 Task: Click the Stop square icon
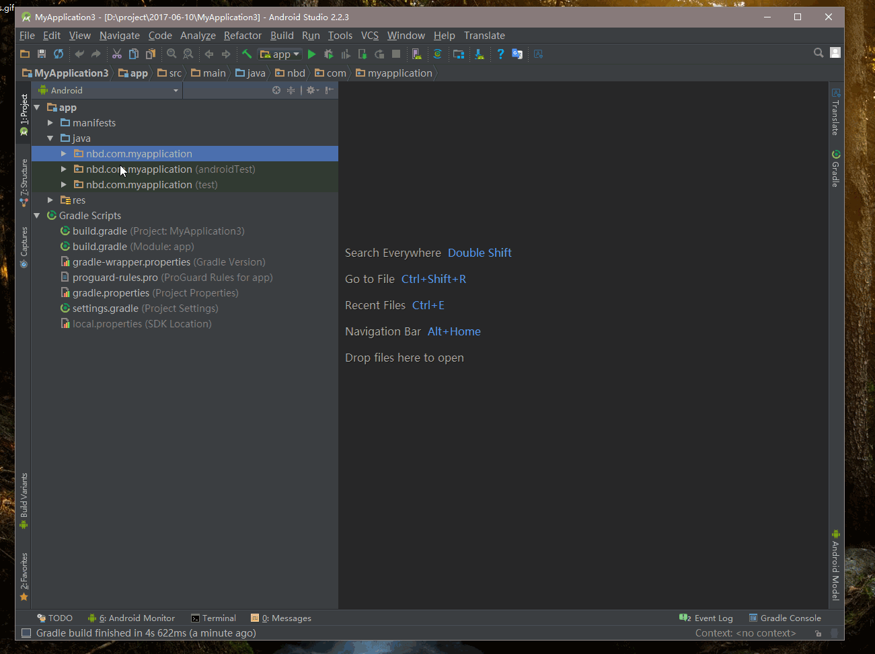[396, 54]
